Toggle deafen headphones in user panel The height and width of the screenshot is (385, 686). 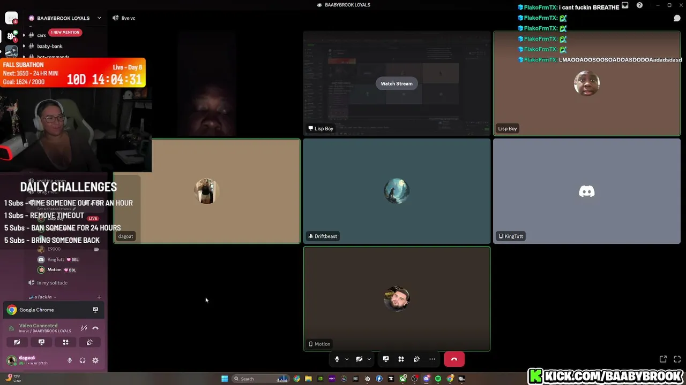83,360
